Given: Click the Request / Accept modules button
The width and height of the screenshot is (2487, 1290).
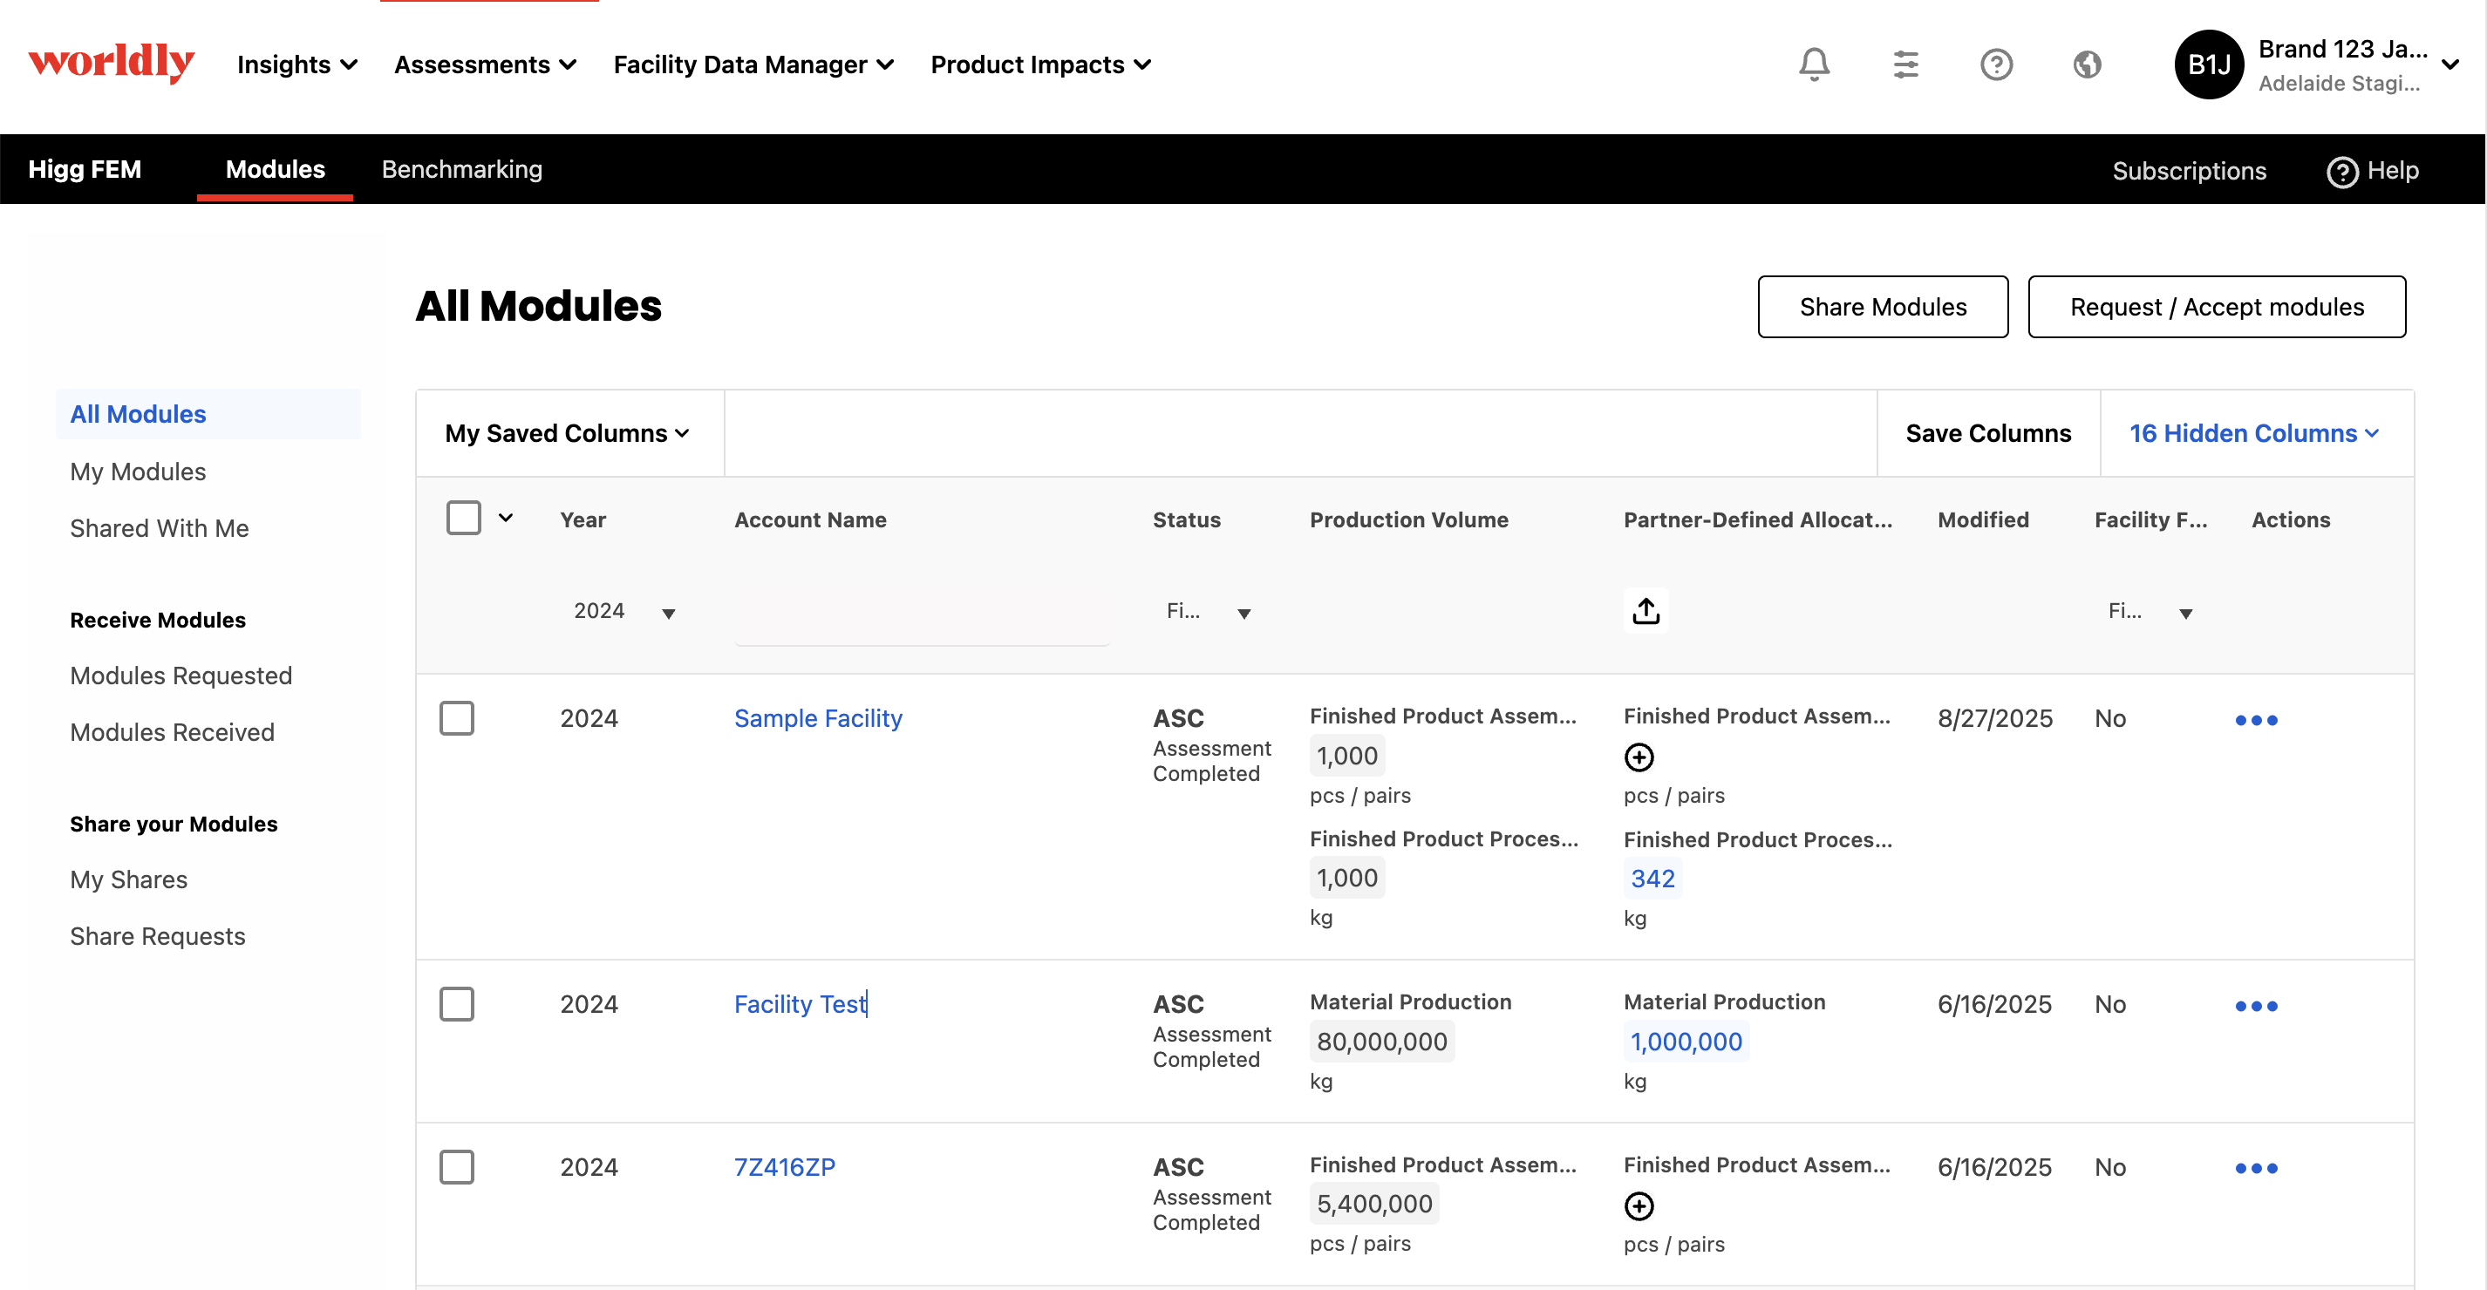Looking at the screenshot, I should 2216,307.
